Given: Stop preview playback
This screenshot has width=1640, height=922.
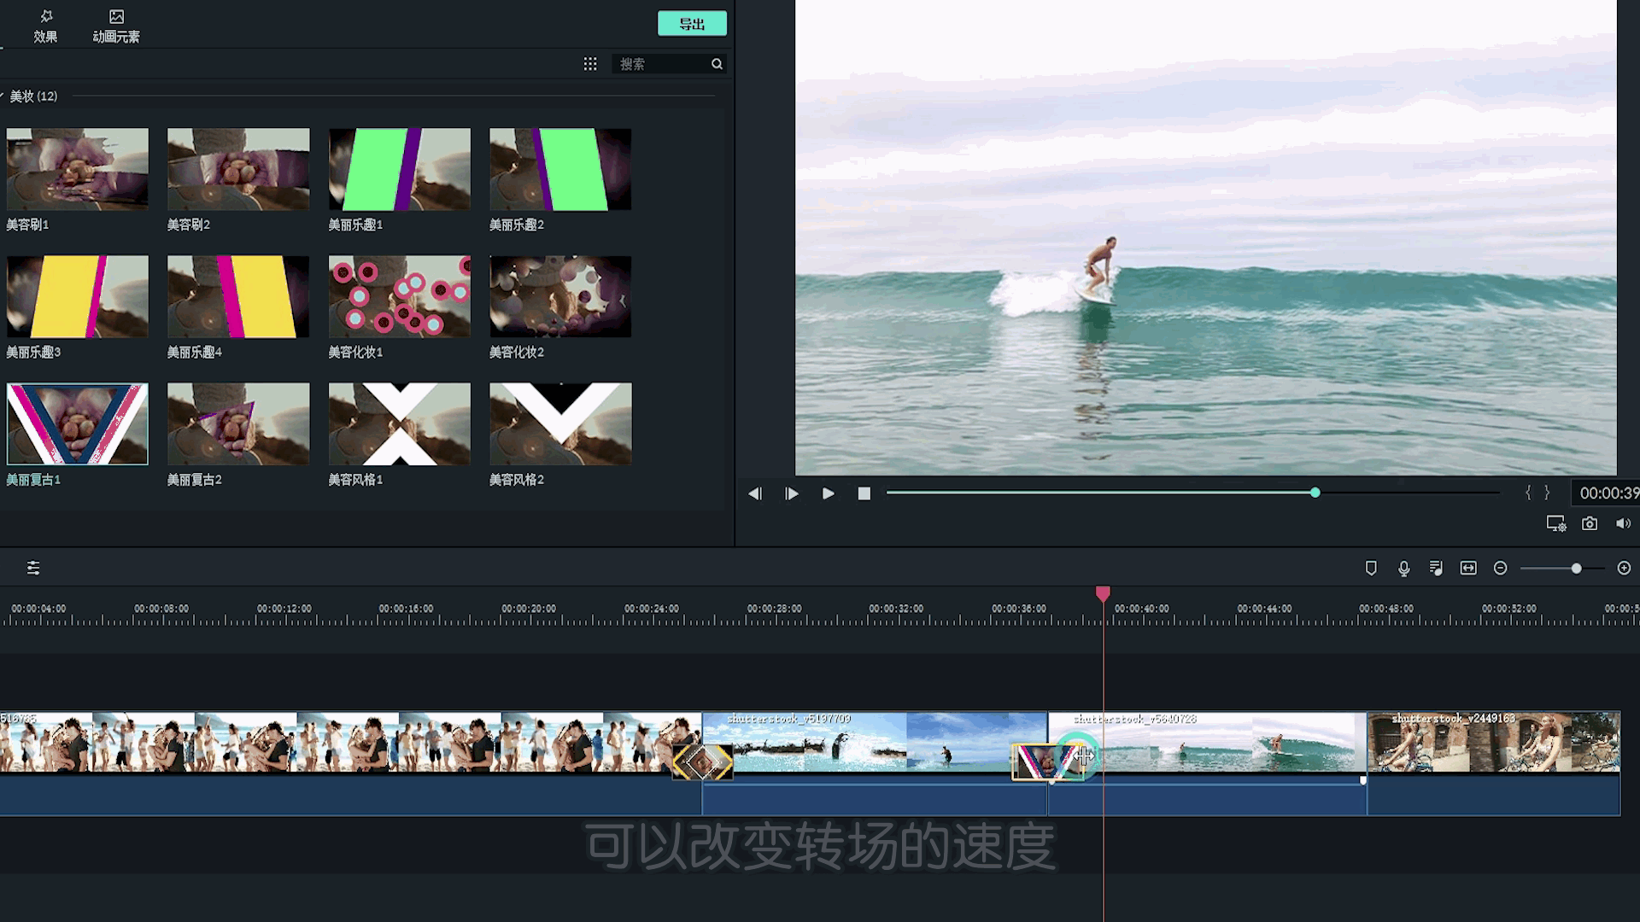Looking at the screenshot, I should (864, 493).
